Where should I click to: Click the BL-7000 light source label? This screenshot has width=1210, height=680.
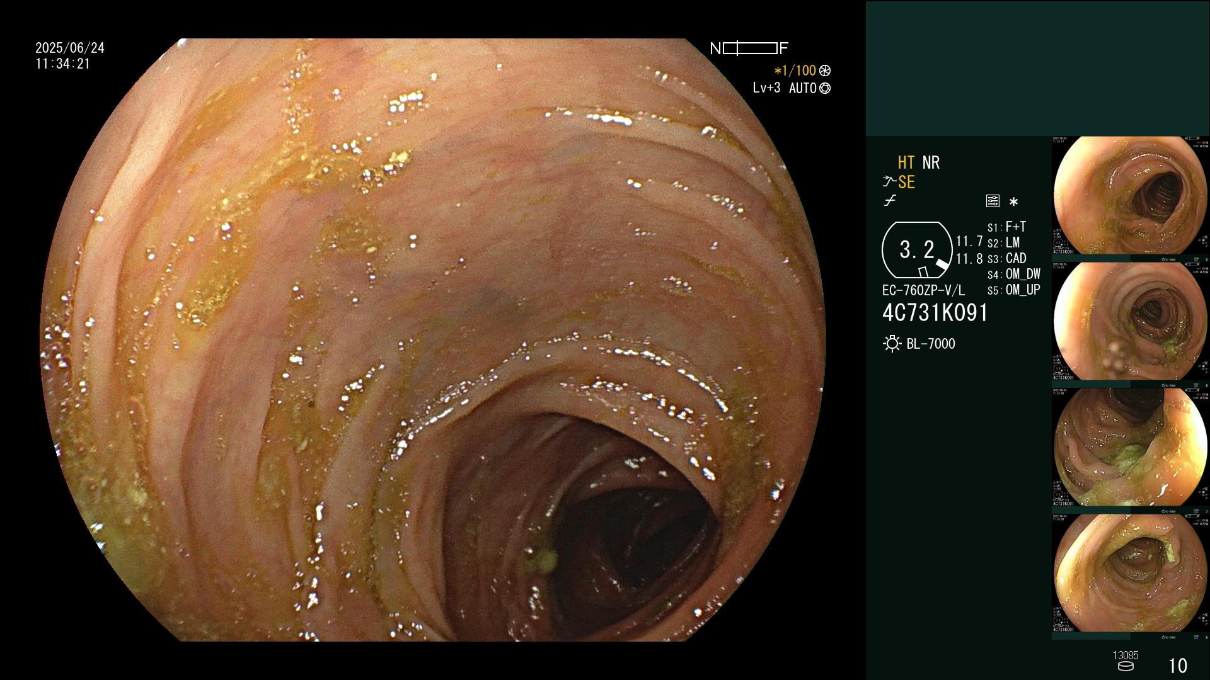931,344
